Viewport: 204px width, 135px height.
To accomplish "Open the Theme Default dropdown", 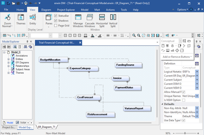I will click(x=197, y=116).
